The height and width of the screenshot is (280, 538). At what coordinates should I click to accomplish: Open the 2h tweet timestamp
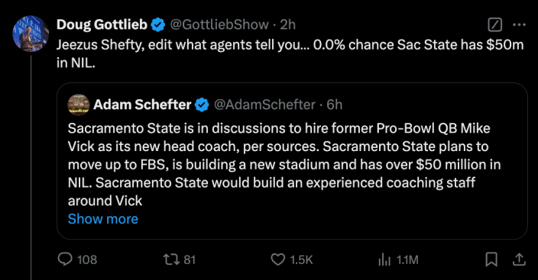click(287, 24)
